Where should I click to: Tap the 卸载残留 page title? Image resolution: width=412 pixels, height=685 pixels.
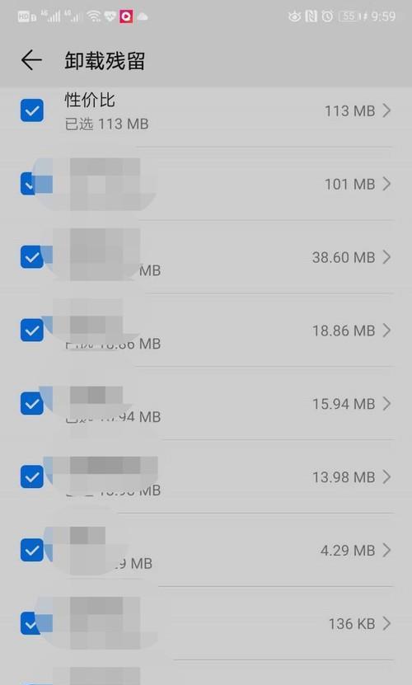click(x=105, y=60)
